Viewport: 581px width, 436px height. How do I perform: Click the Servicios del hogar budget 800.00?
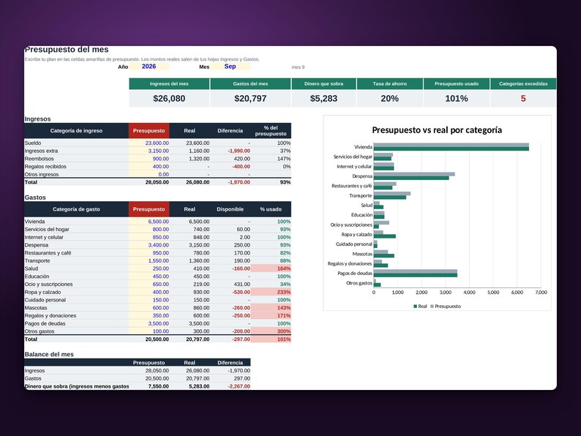pos(149,229)
